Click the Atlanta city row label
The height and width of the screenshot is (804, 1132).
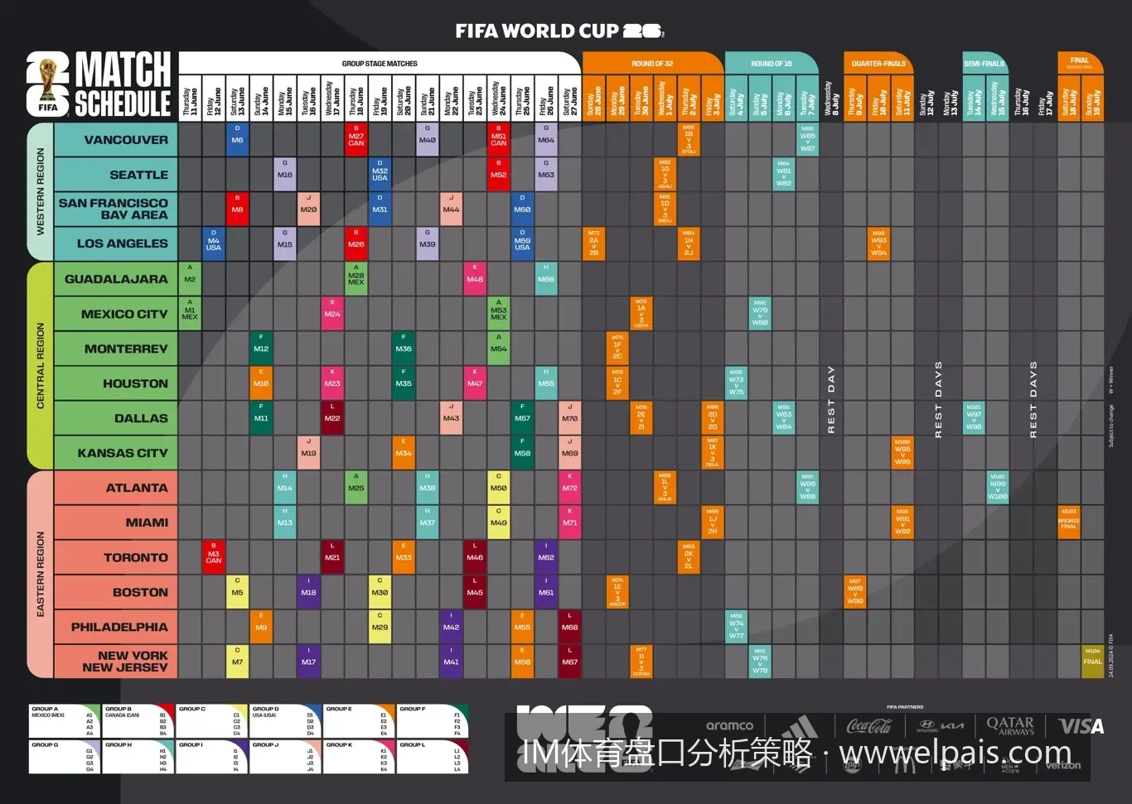tap(116, 488)
